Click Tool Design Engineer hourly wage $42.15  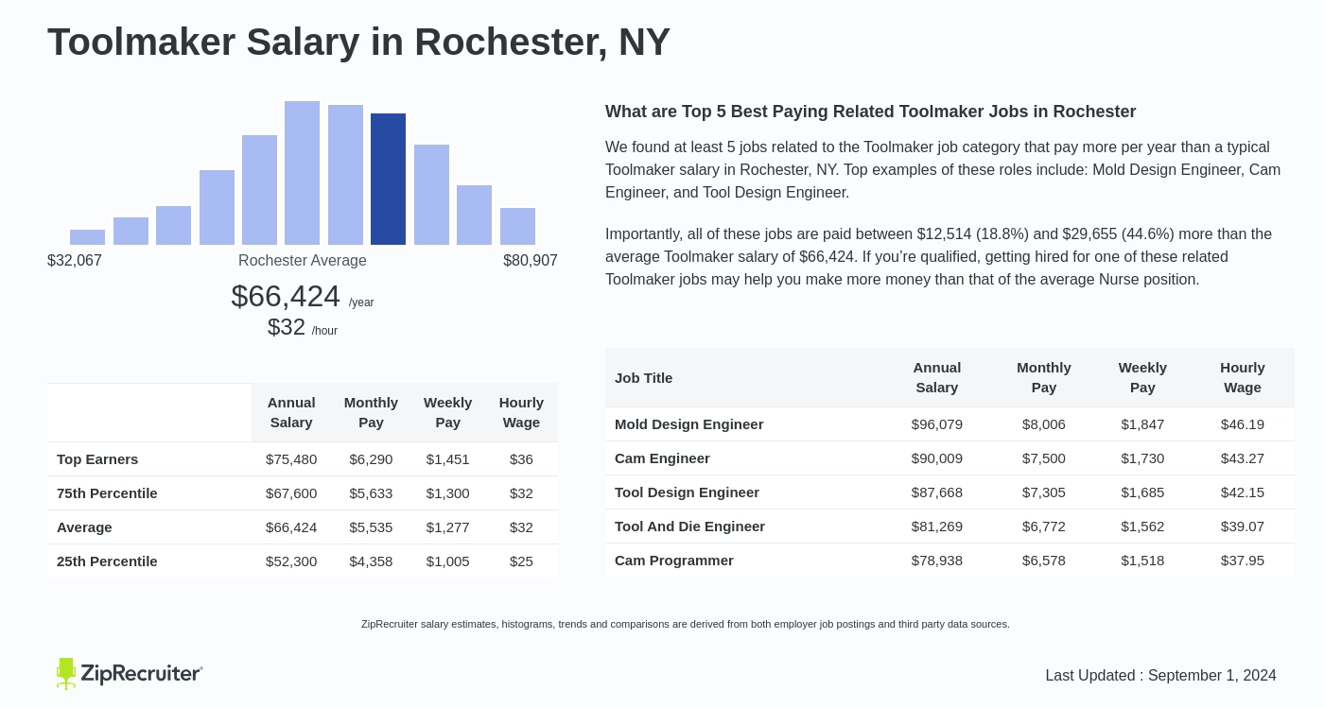pyautogui.click(x=1243, y=492)
